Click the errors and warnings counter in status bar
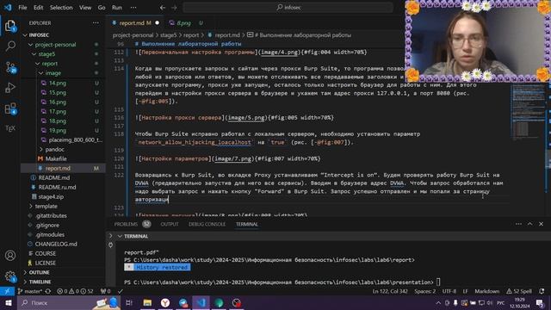Image resolution: width=551 pixels, height=310 pixels. tap(76, 291)
